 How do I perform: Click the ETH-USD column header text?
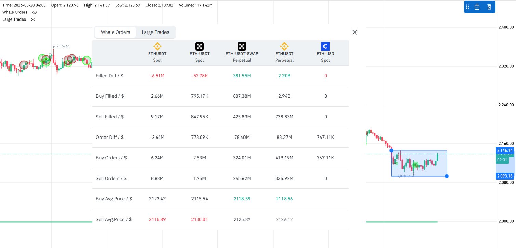click(326, 54)
